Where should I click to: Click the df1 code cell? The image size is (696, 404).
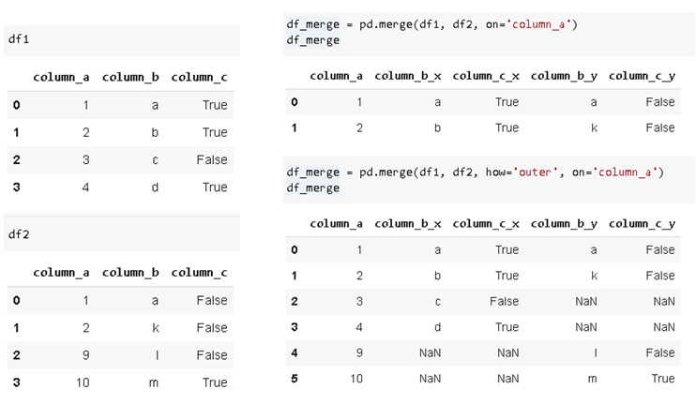pos(122,39)
